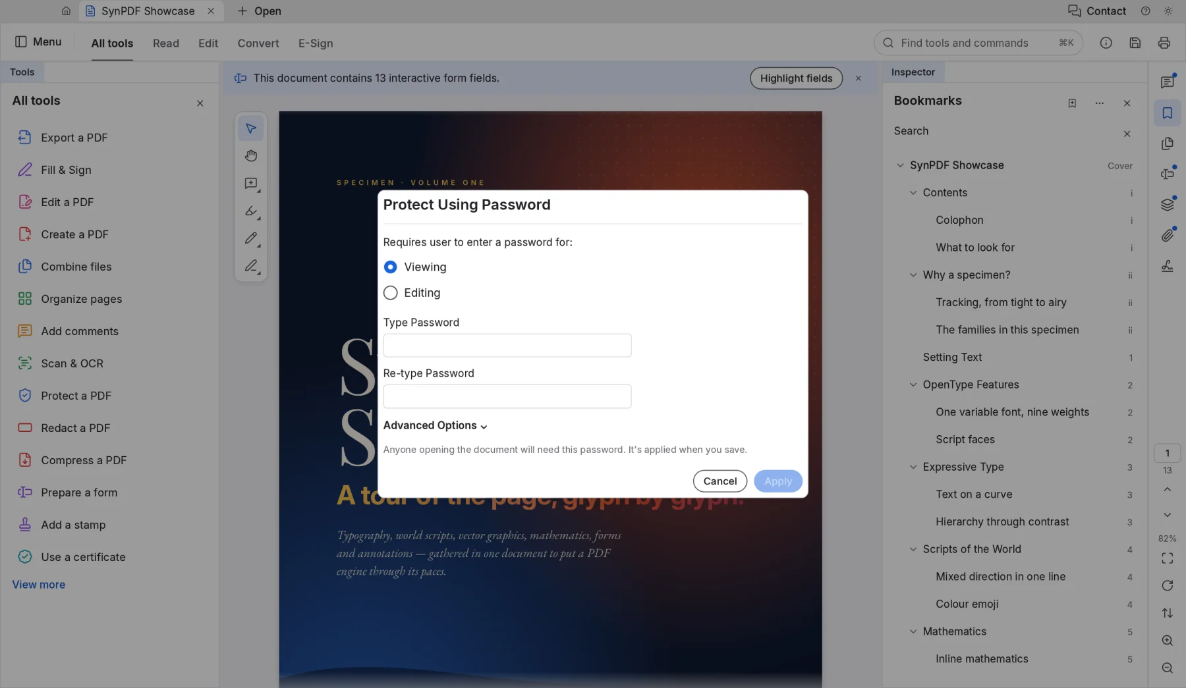Open the form fields panel icon
This screenshot has width=1186, height=688.
[1167, 174]
